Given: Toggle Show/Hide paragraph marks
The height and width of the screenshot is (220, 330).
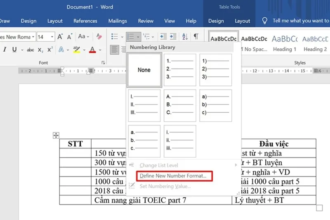Looking at the screenshot, I should (196, 37).
